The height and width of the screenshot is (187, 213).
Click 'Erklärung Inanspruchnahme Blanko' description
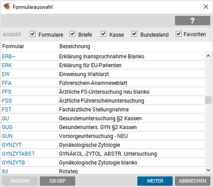[x=102, y=57]
